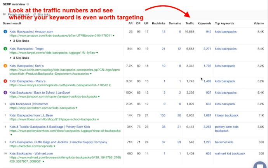This screenshot has width=268, height=168.
Task: Click top keyword 'pottery barn kids backpack'
Action: pos(227,129)
